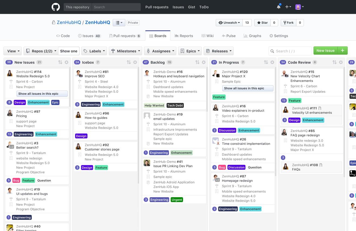The image size is (356, 231).
Task: Open the Assignees filter dropdown
Action: pyautogui.click(x=160, y=51)
